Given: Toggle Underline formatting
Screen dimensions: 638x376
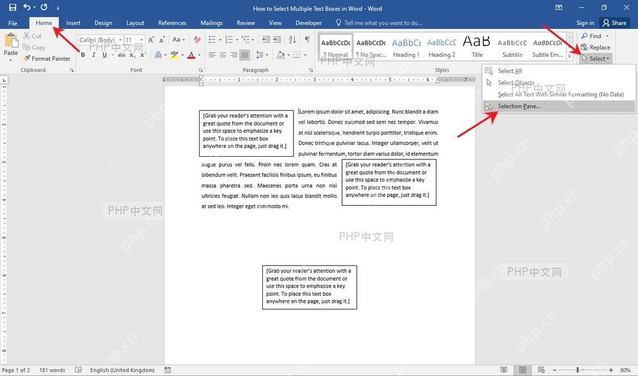Looking at the screenshot, I should (x=105, y=55).
